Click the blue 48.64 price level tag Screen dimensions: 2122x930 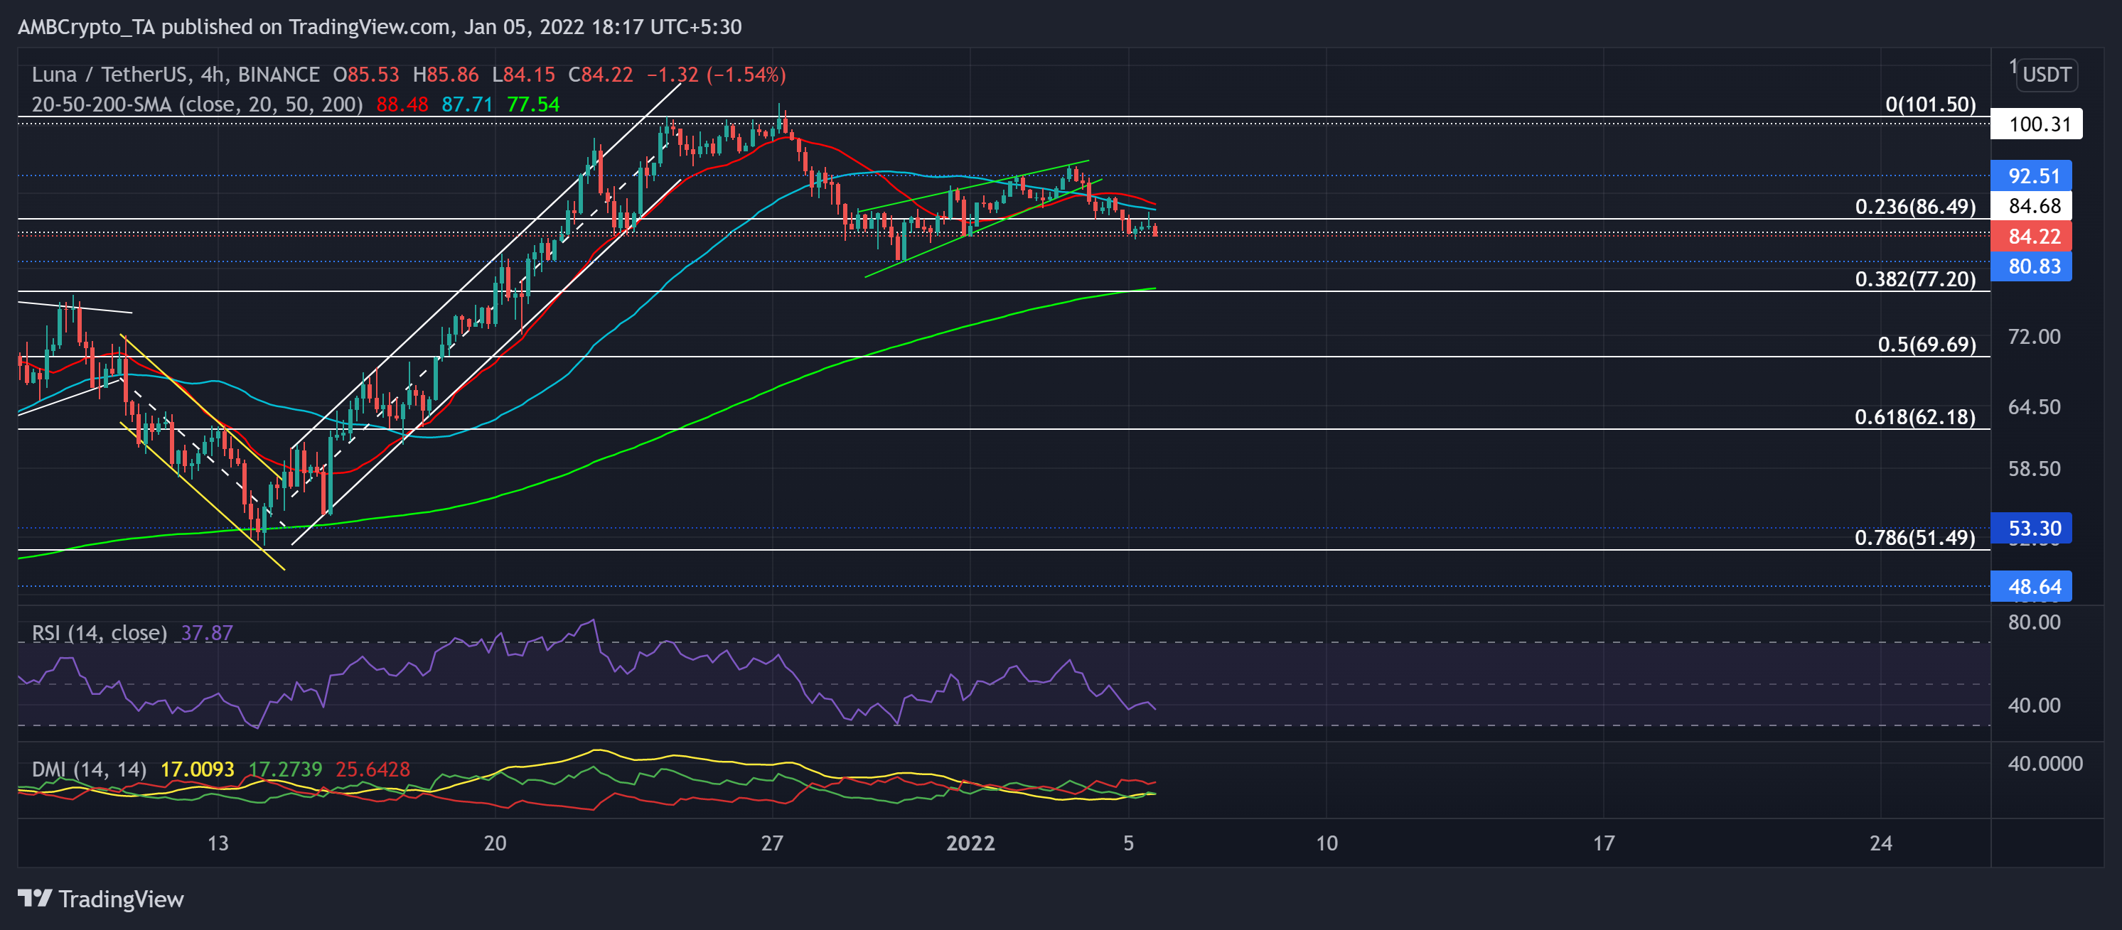point(2033,587)
